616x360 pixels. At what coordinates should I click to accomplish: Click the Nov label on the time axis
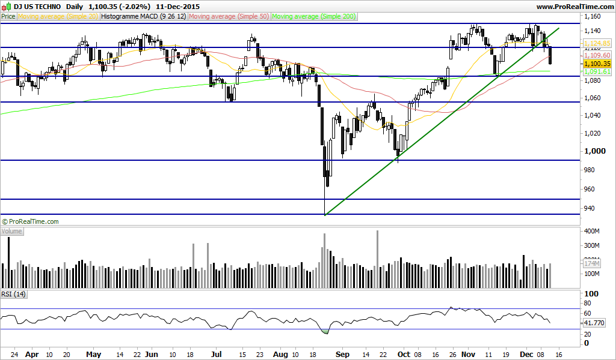click(468, 355)
